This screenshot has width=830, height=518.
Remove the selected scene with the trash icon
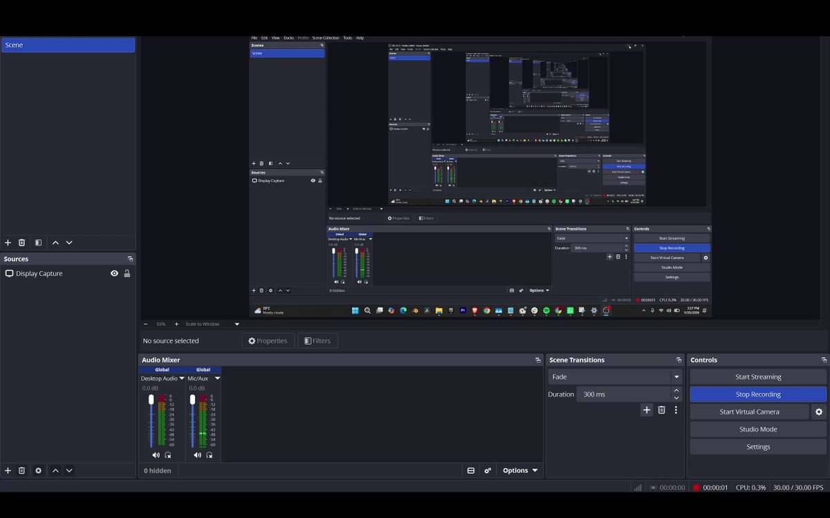point(22,242)
